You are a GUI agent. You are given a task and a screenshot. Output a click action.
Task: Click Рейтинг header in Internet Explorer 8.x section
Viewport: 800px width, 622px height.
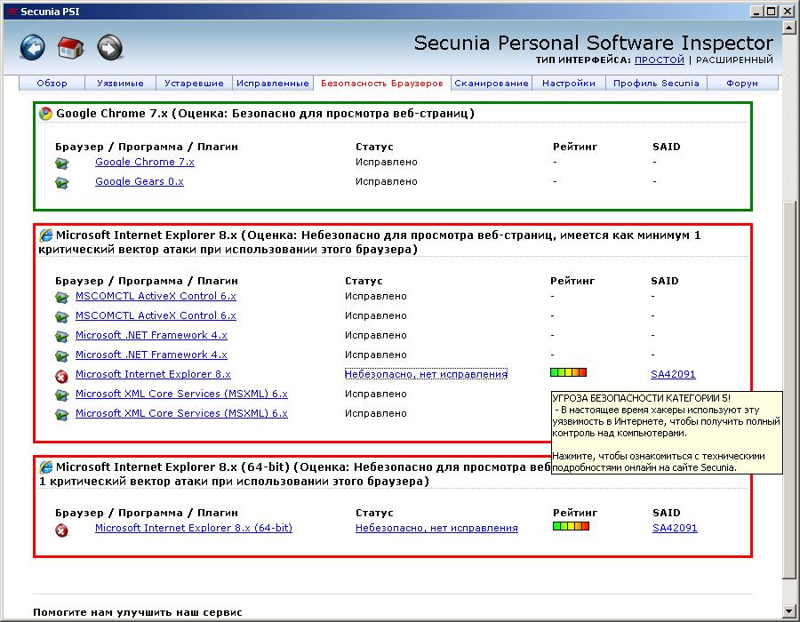(572, 281)
